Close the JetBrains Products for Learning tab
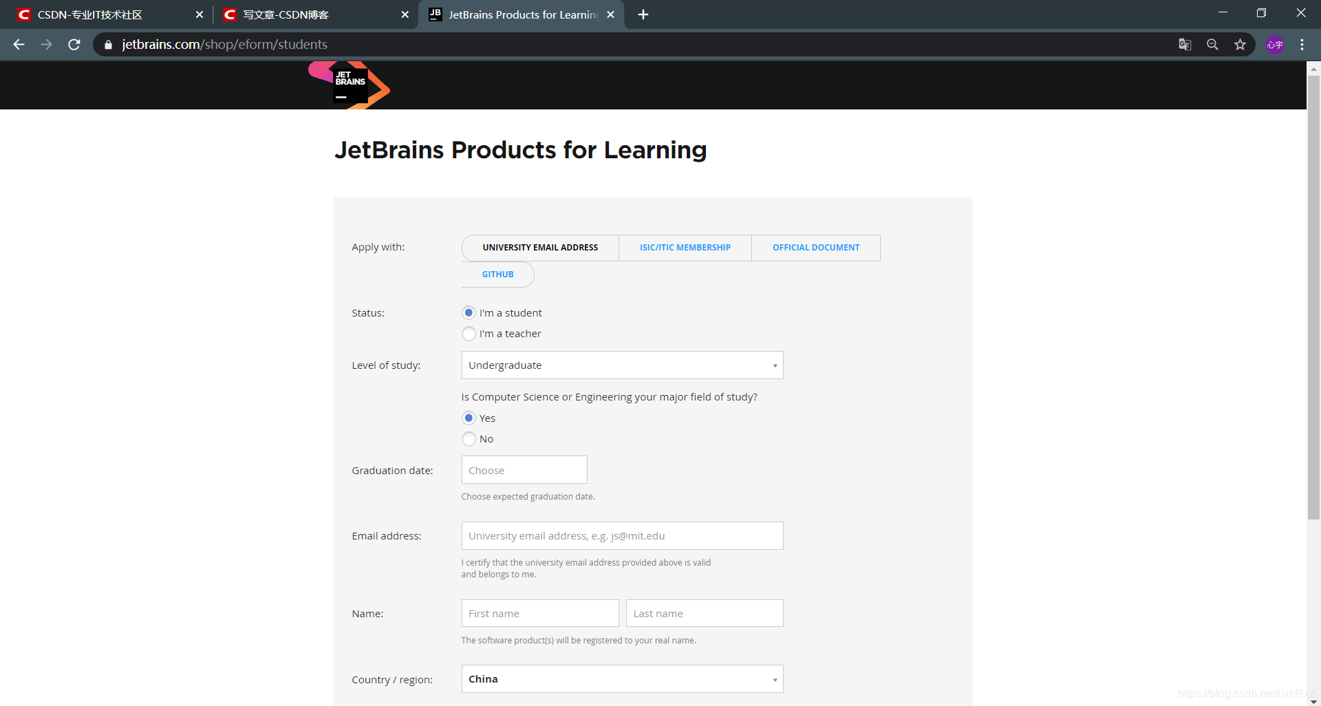 pos(610,14)
